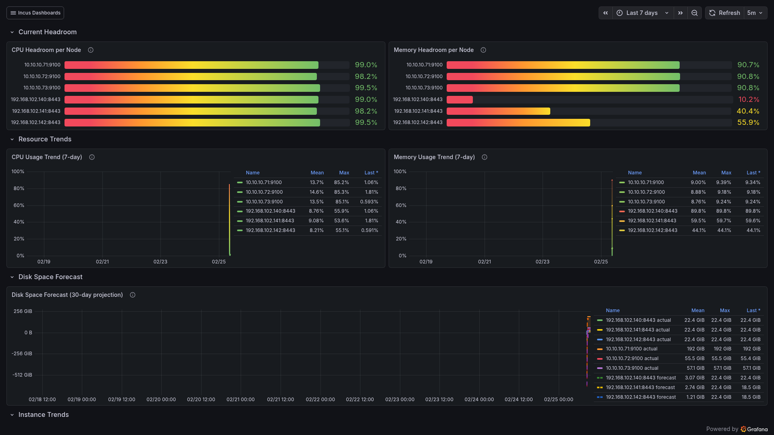The height and width of the screenshot is (435, 774).
Task: Toggle 192.168.102.140:8443 series in CPU trend legend
Action: pos(270,211)
